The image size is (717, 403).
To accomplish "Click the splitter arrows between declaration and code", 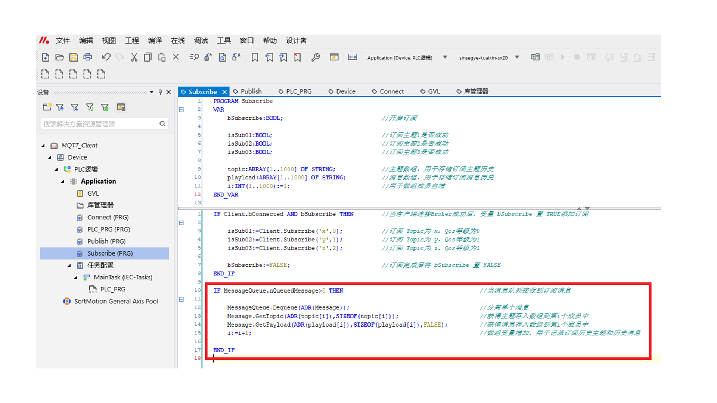I will [x=583, y=208].
